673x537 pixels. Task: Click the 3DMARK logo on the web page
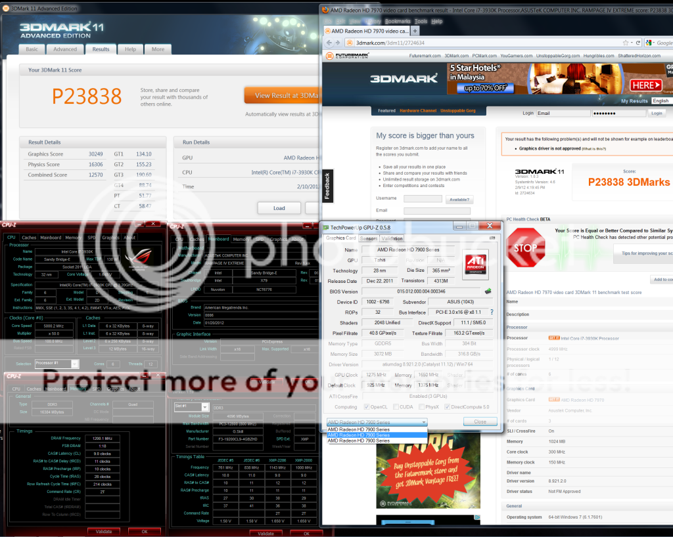click(x=404, y=78)
